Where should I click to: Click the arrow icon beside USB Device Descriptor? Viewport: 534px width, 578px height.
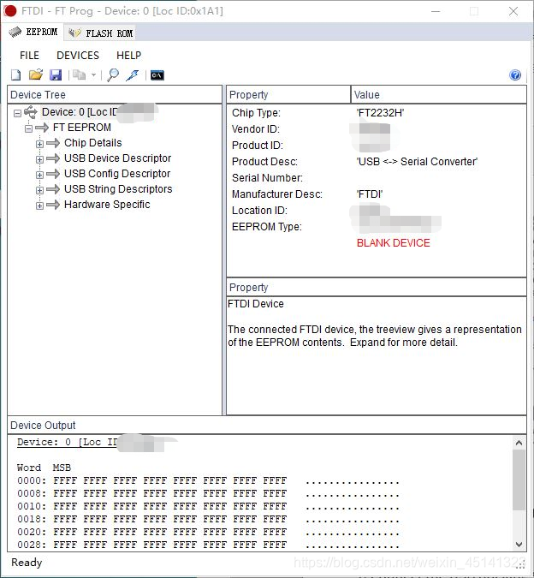coord(53,158)
